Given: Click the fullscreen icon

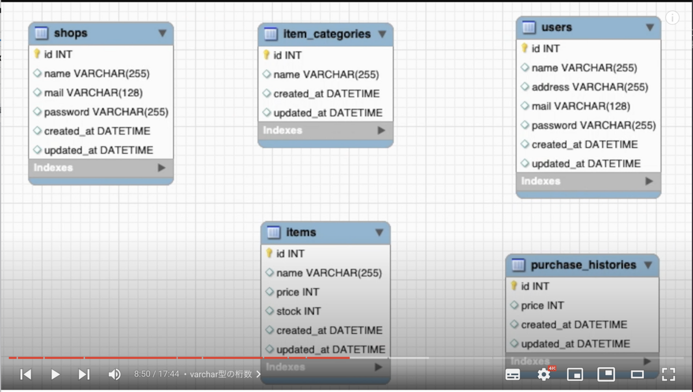Looking at the screenshot, I should click(x=669, y=374).
